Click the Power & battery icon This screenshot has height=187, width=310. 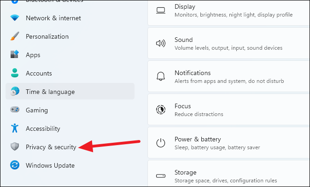coord(161,143)
